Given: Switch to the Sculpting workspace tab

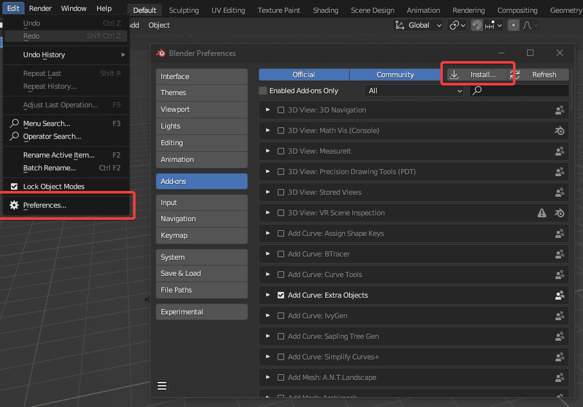Looking at the screenshot, I should pos(184,10).
